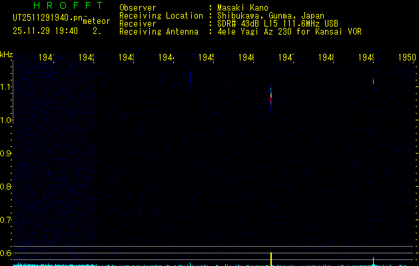Click the SDR# 43dB L15 111.6MHz USB text
Image resolution: width=419 pixels, height=266 pixels.
coord(278,24)
